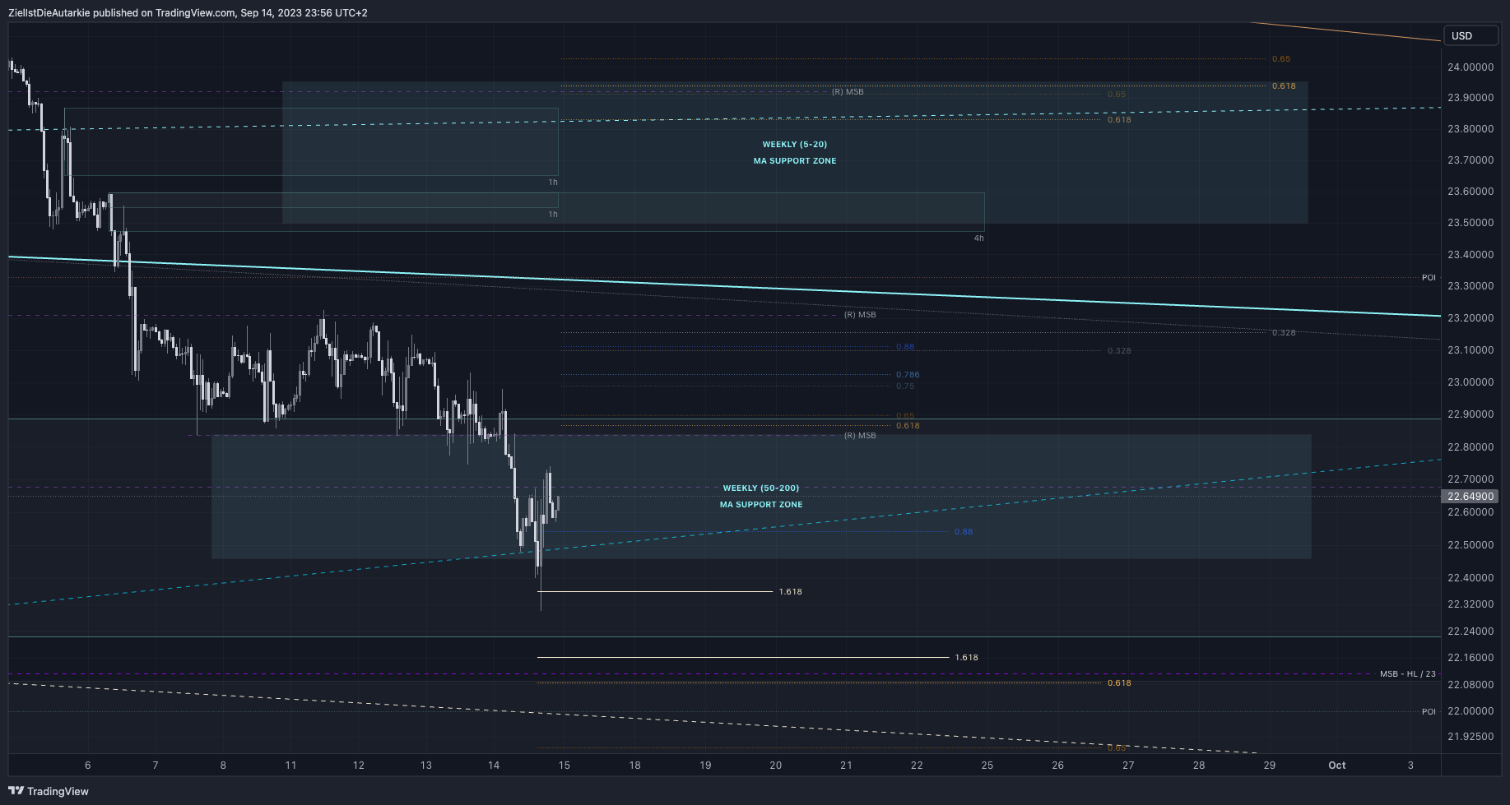Screen dimensions: 1510x805
Task: Click the current price label 22.64900
Action: coord(1470,497)
